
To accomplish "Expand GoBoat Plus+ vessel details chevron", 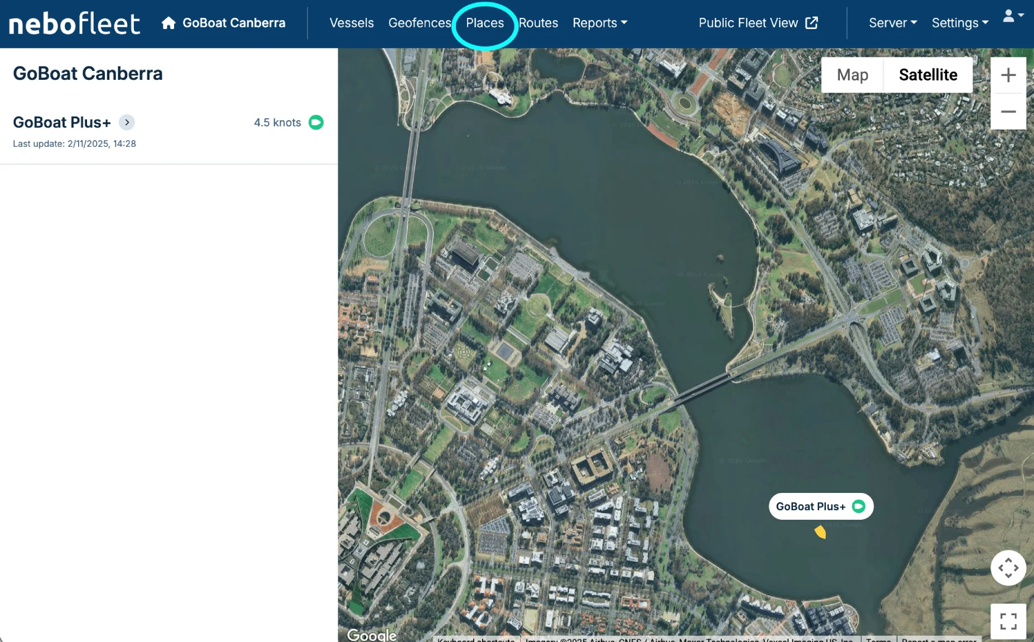I will 127,122.
